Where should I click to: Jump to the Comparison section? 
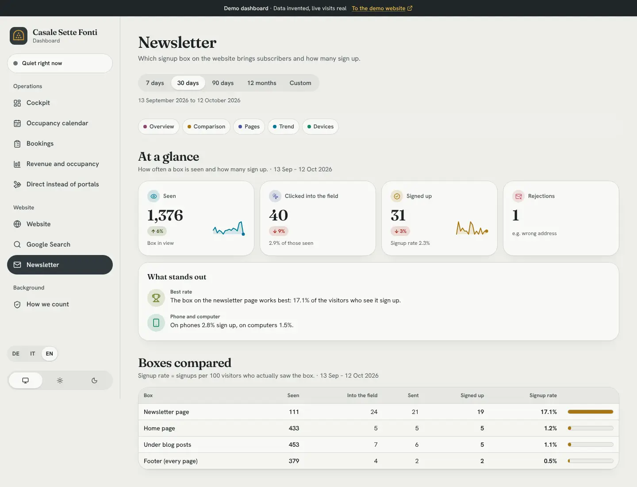click(x=206, y=127)
